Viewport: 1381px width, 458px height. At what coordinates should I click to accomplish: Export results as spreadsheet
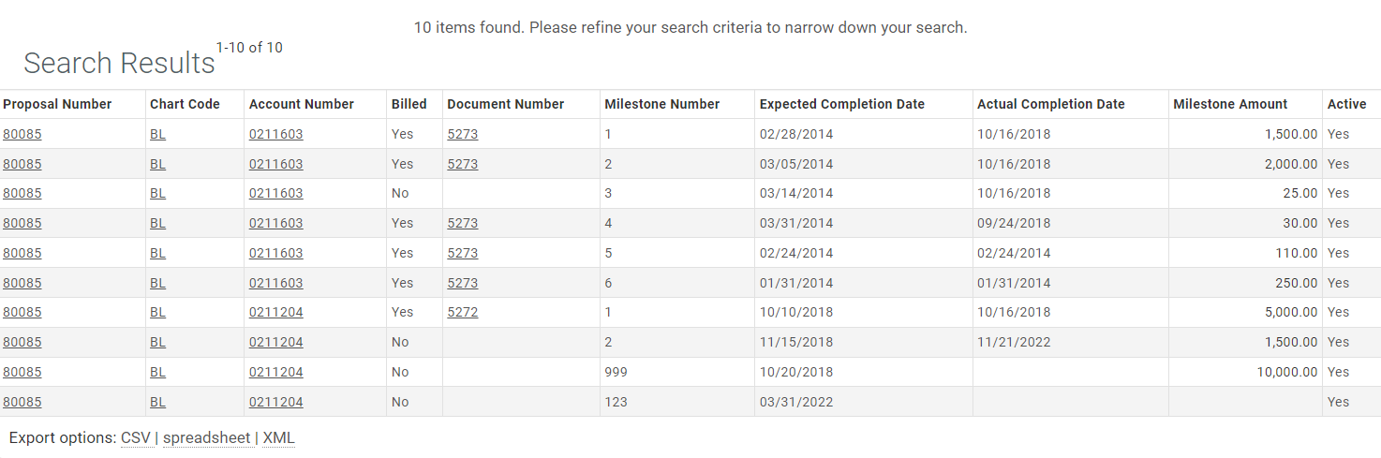pos(207,437)
